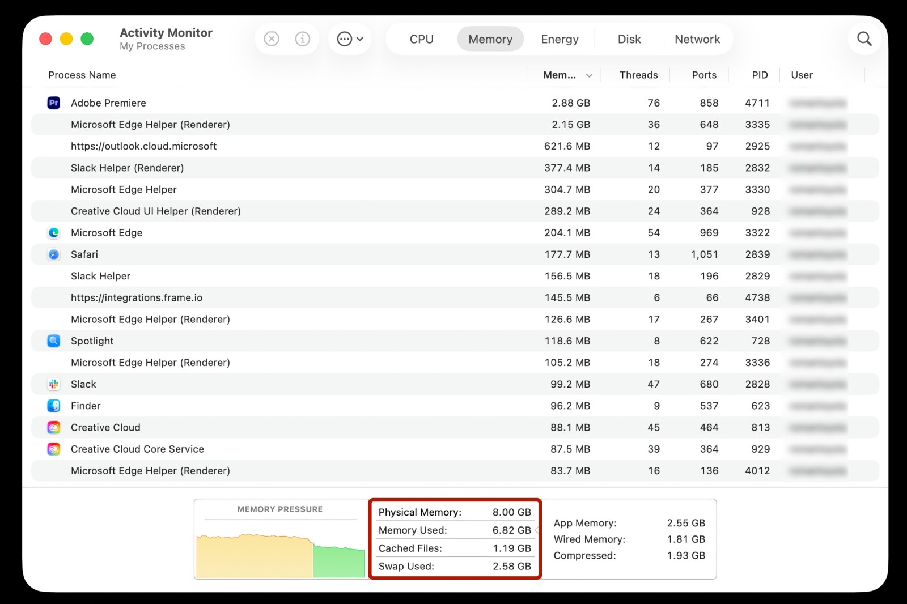
Task: Click the stop process X icon
Action: point(272,39)
